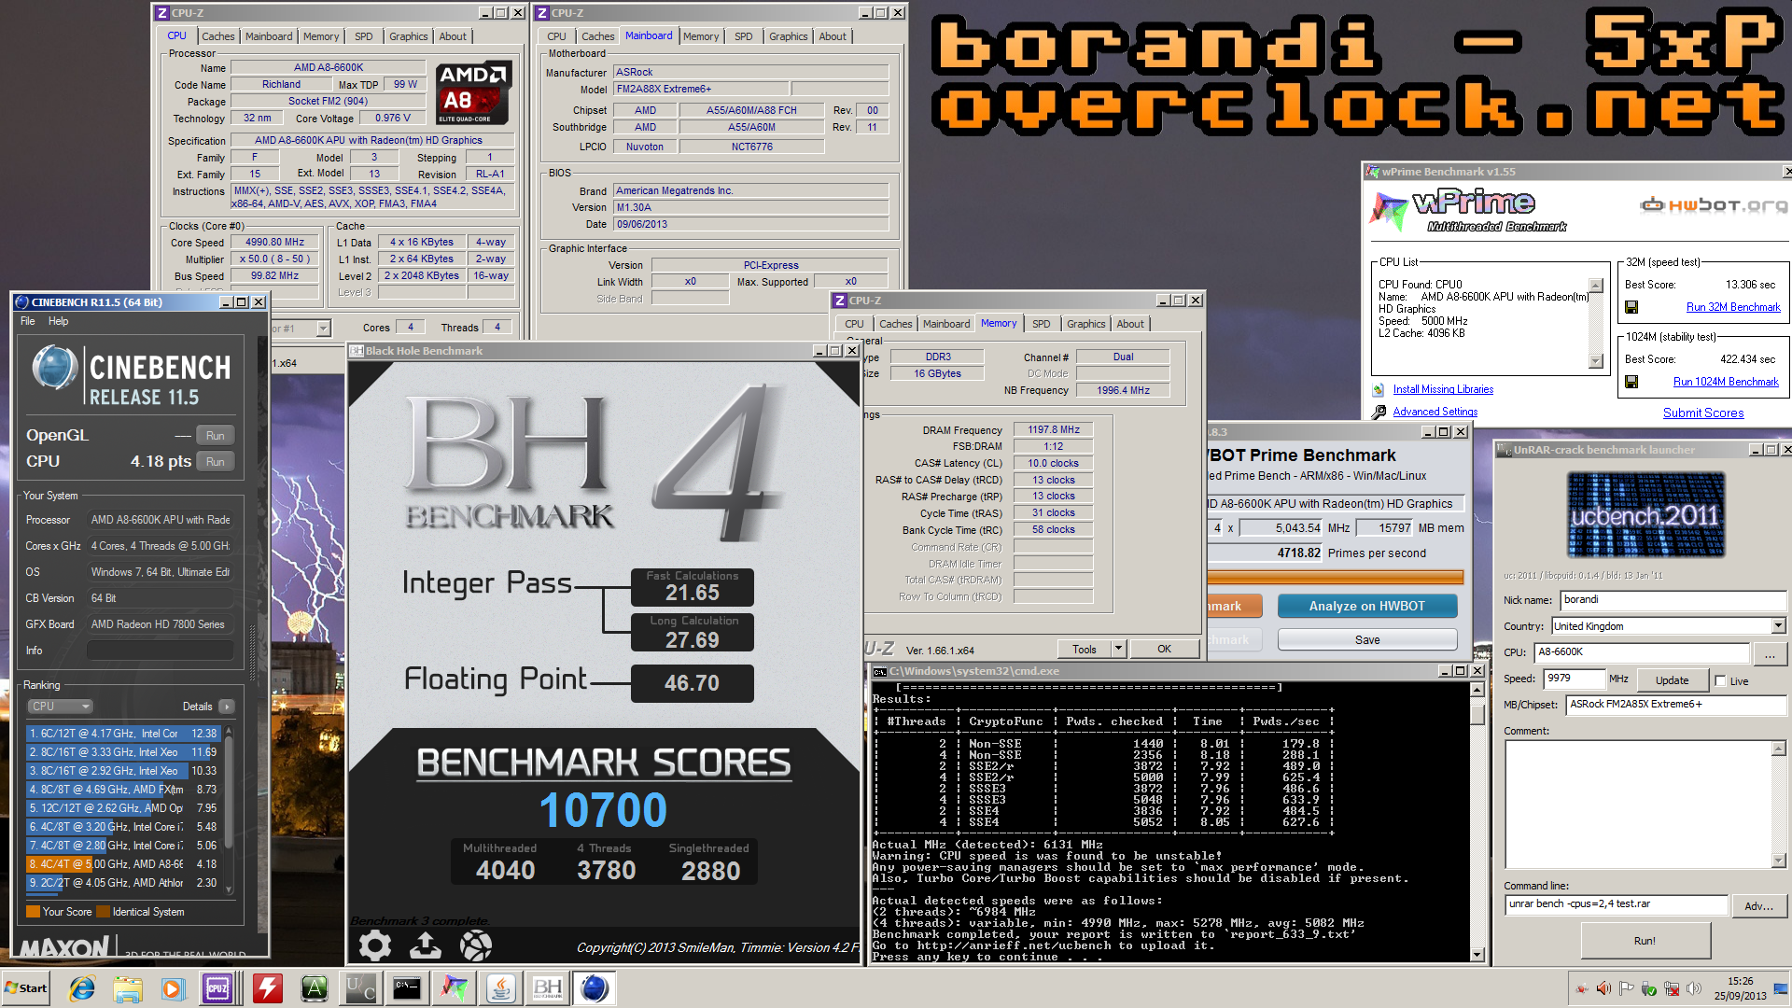Run the CPU test in Cinebench
Screen dimensions: 1792x1008
(x=216, y=462)
